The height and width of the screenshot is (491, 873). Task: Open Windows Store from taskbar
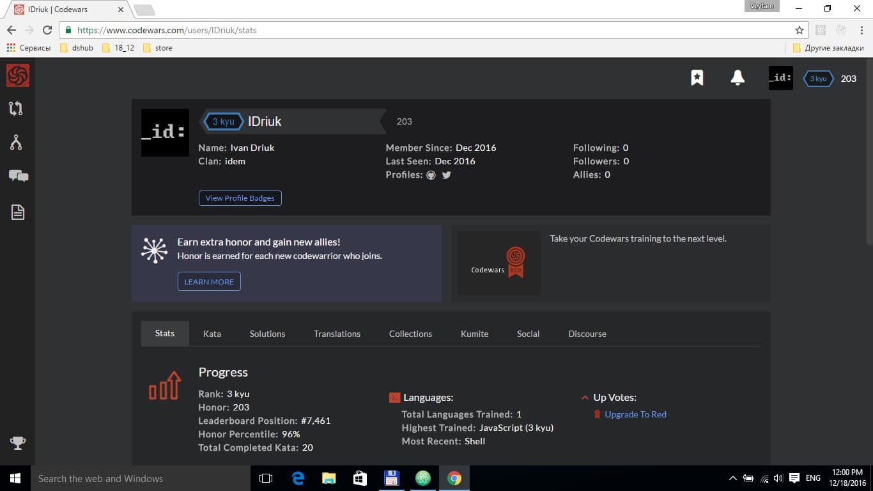click(x=360, y=478)
